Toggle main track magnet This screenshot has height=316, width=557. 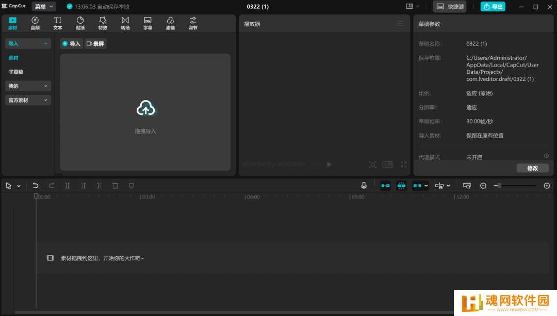click(x=385, y=186)
